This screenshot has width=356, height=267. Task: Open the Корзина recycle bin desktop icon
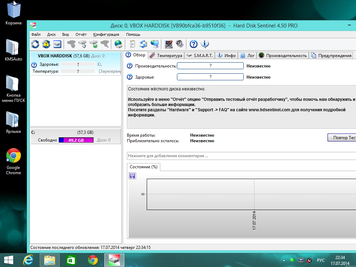coord(14,13)
